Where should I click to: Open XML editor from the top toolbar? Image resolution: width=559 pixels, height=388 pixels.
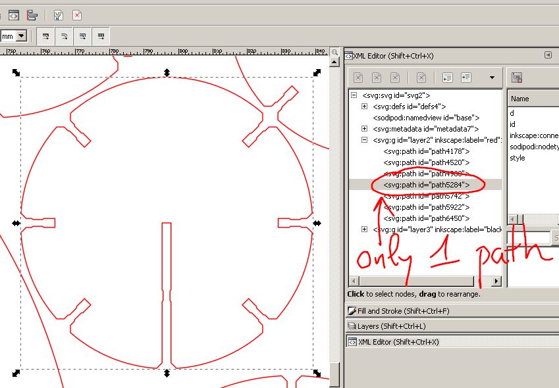point(14,15)
